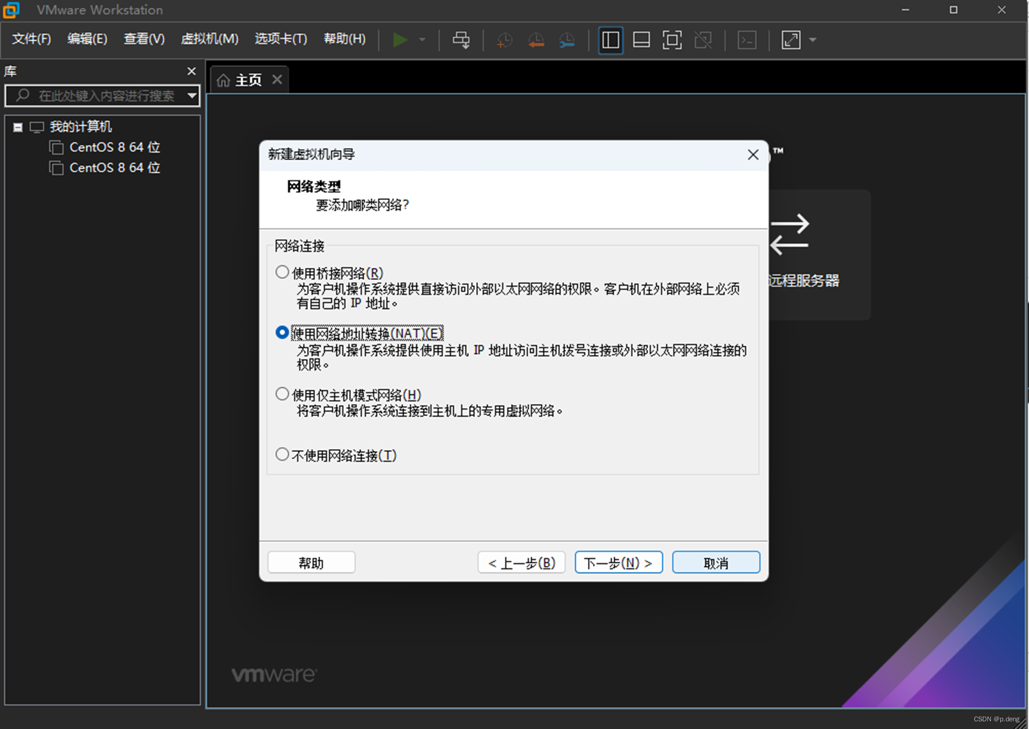Open the library search dropdown arrow
The image size is (1029, 729).
[192, 96]
